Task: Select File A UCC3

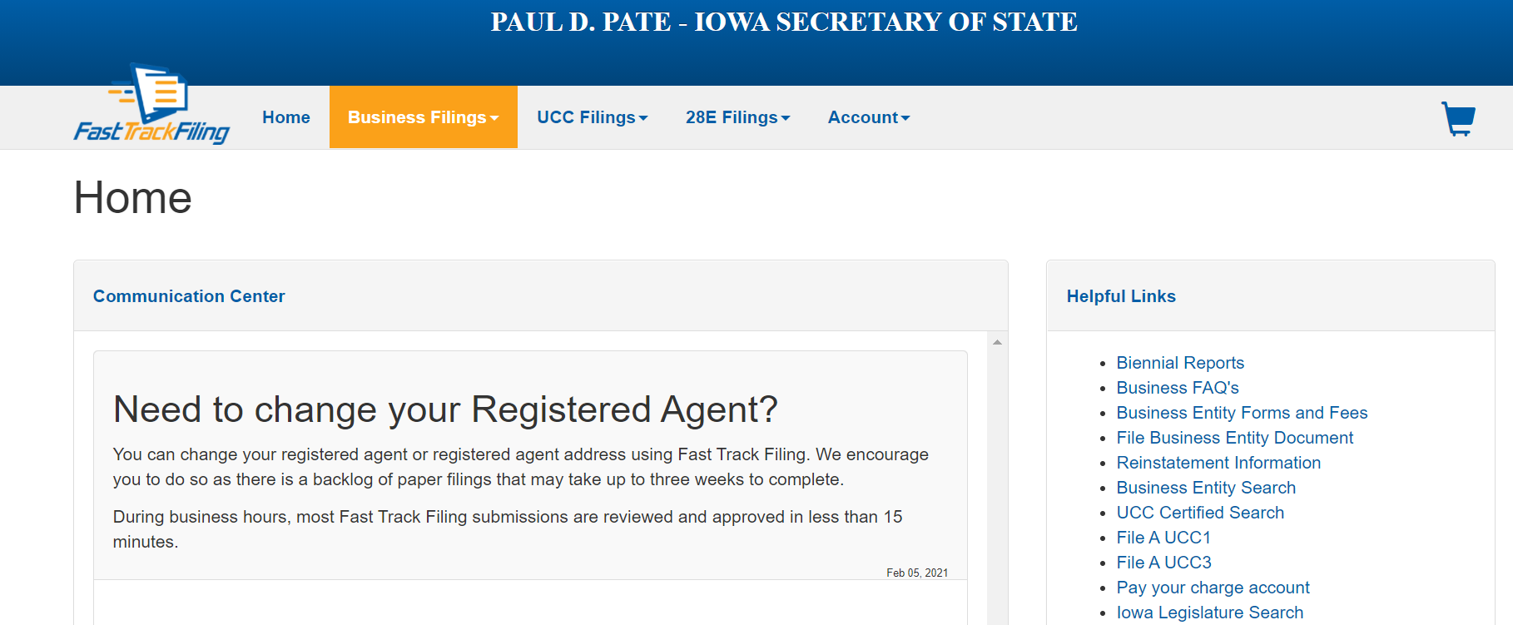Action: 1163,563
